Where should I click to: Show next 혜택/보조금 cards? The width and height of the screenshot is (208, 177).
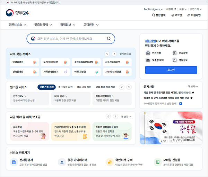(115, 117)
